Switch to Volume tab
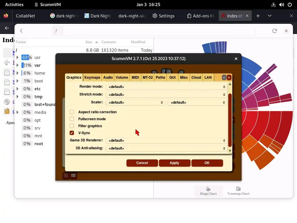Image resolution: width=297 pixels, height=223 pixels. tap(122, 77)
